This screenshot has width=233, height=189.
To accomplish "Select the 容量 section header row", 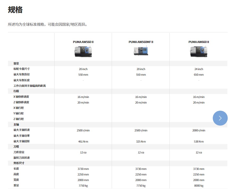I will click(118, 63).
